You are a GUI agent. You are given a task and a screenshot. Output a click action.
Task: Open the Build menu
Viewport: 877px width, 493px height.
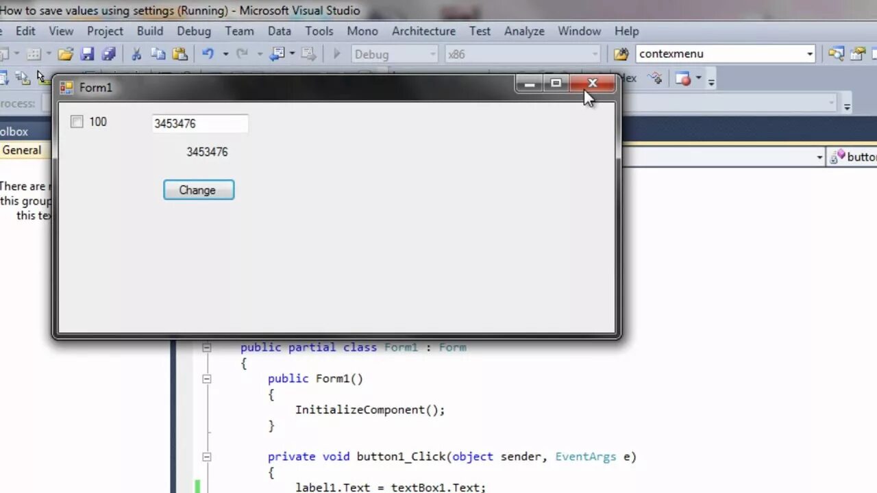[150, 31]
